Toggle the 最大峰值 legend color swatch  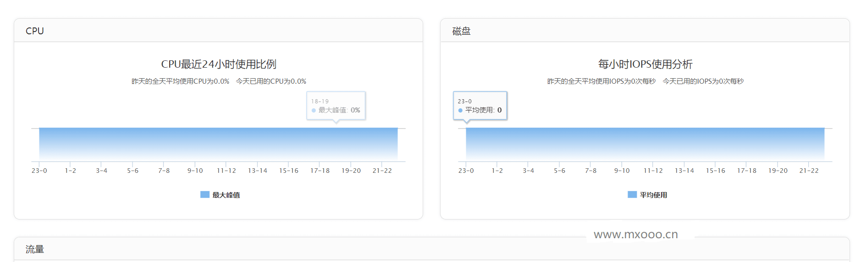[205, 195]
